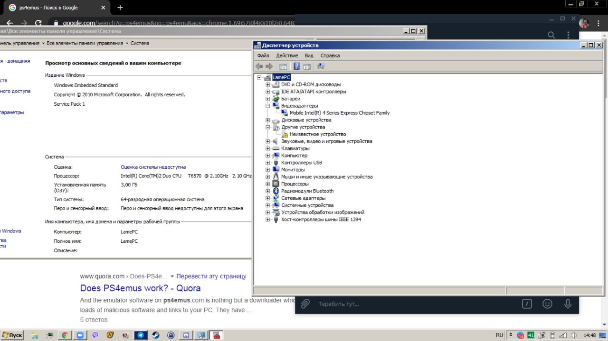Expand Хост-контроллеры шины IEEE 1394
Screen dimensions: 608x341
point(268,220)
